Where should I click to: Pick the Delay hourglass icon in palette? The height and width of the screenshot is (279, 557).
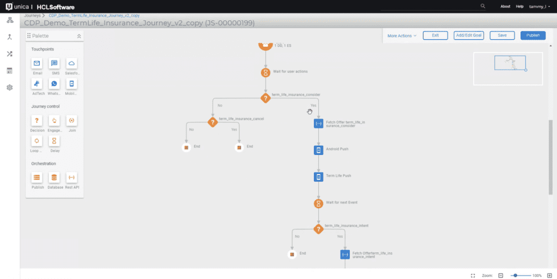pos(54,141)
